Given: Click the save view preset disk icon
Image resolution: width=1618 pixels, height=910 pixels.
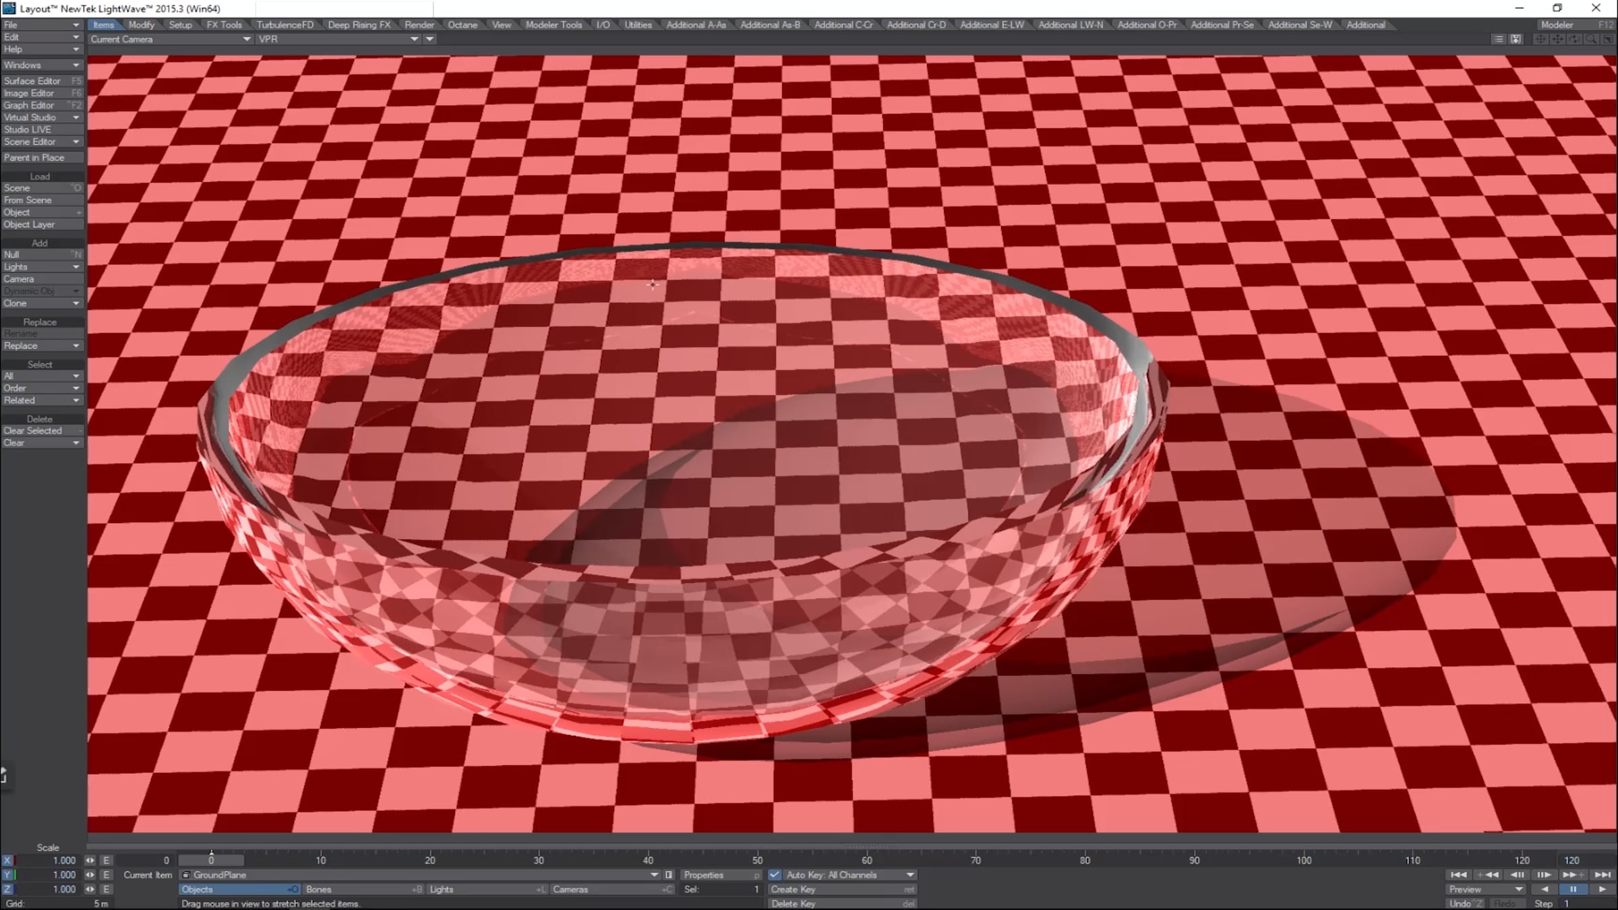Looking at the screenshot, I should [1516, 39].
